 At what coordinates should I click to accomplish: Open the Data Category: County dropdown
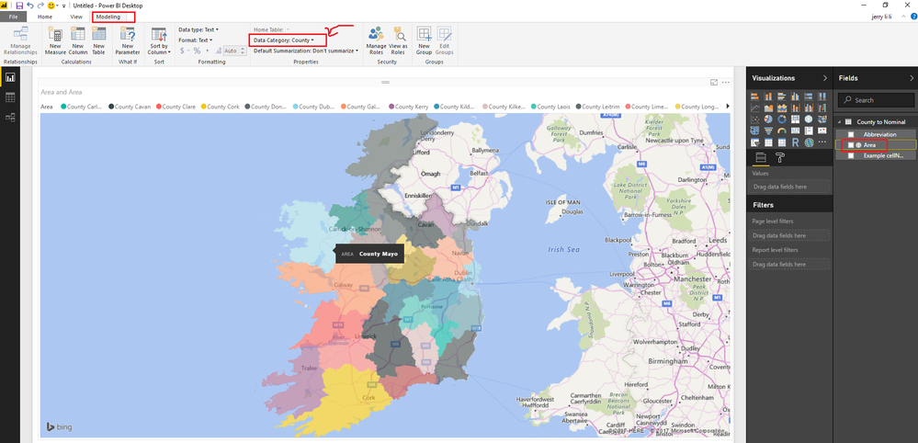pos(284,40)
